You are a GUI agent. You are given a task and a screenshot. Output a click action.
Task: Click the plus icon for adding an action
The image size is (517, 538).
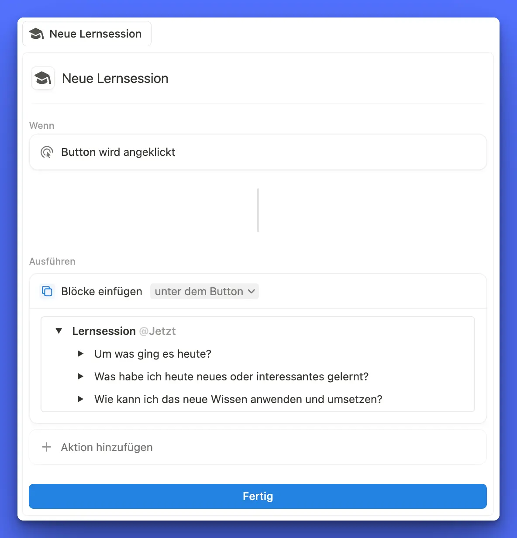46,447
